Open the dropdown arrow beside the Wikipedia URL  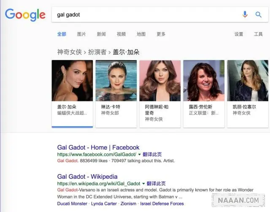(143, 184)
